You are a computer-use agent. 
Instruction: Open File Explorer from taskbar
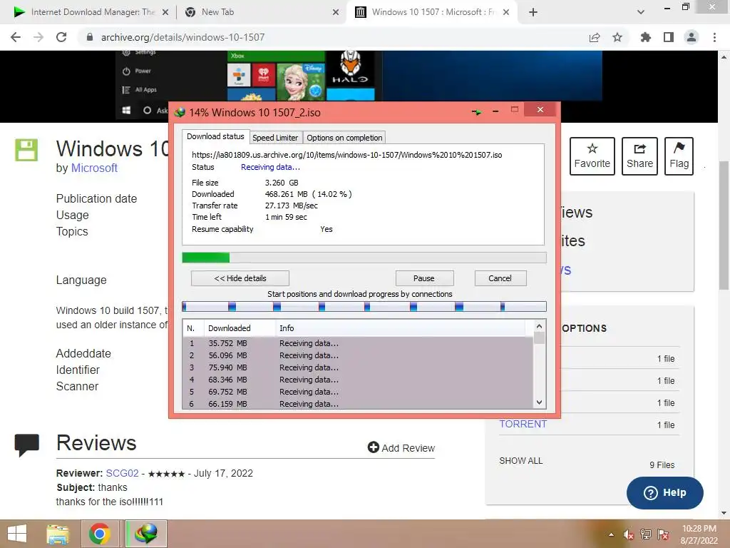pos(58,534)
